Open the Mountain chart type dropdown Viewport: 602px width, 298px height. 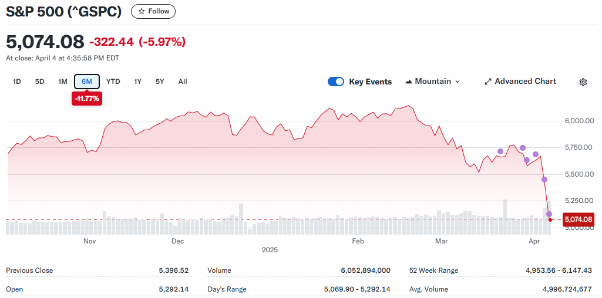pyautogui.click(x=432, y=82)
